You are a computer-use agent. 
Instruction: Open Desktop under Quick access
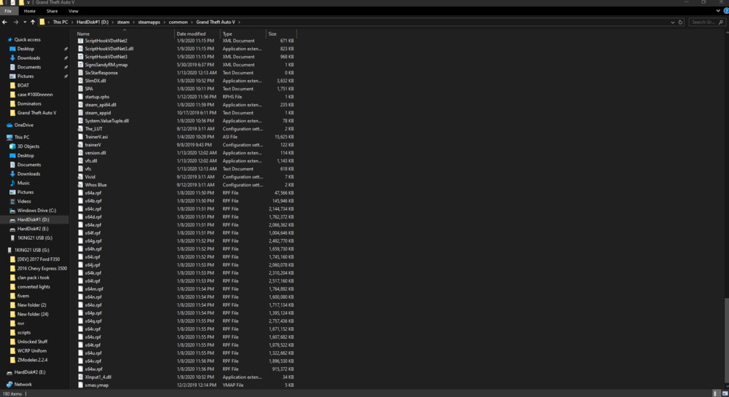26,49
